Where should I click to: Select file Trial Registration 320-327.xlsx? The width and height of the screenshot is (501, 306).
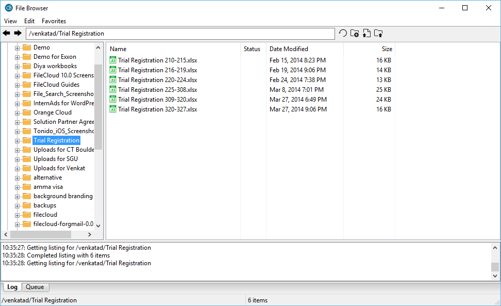pos(158,109)
